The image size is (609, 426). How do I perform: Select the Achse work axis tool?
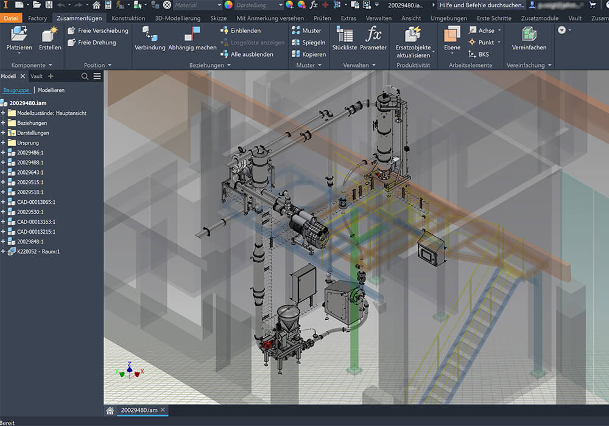[482, 30]
